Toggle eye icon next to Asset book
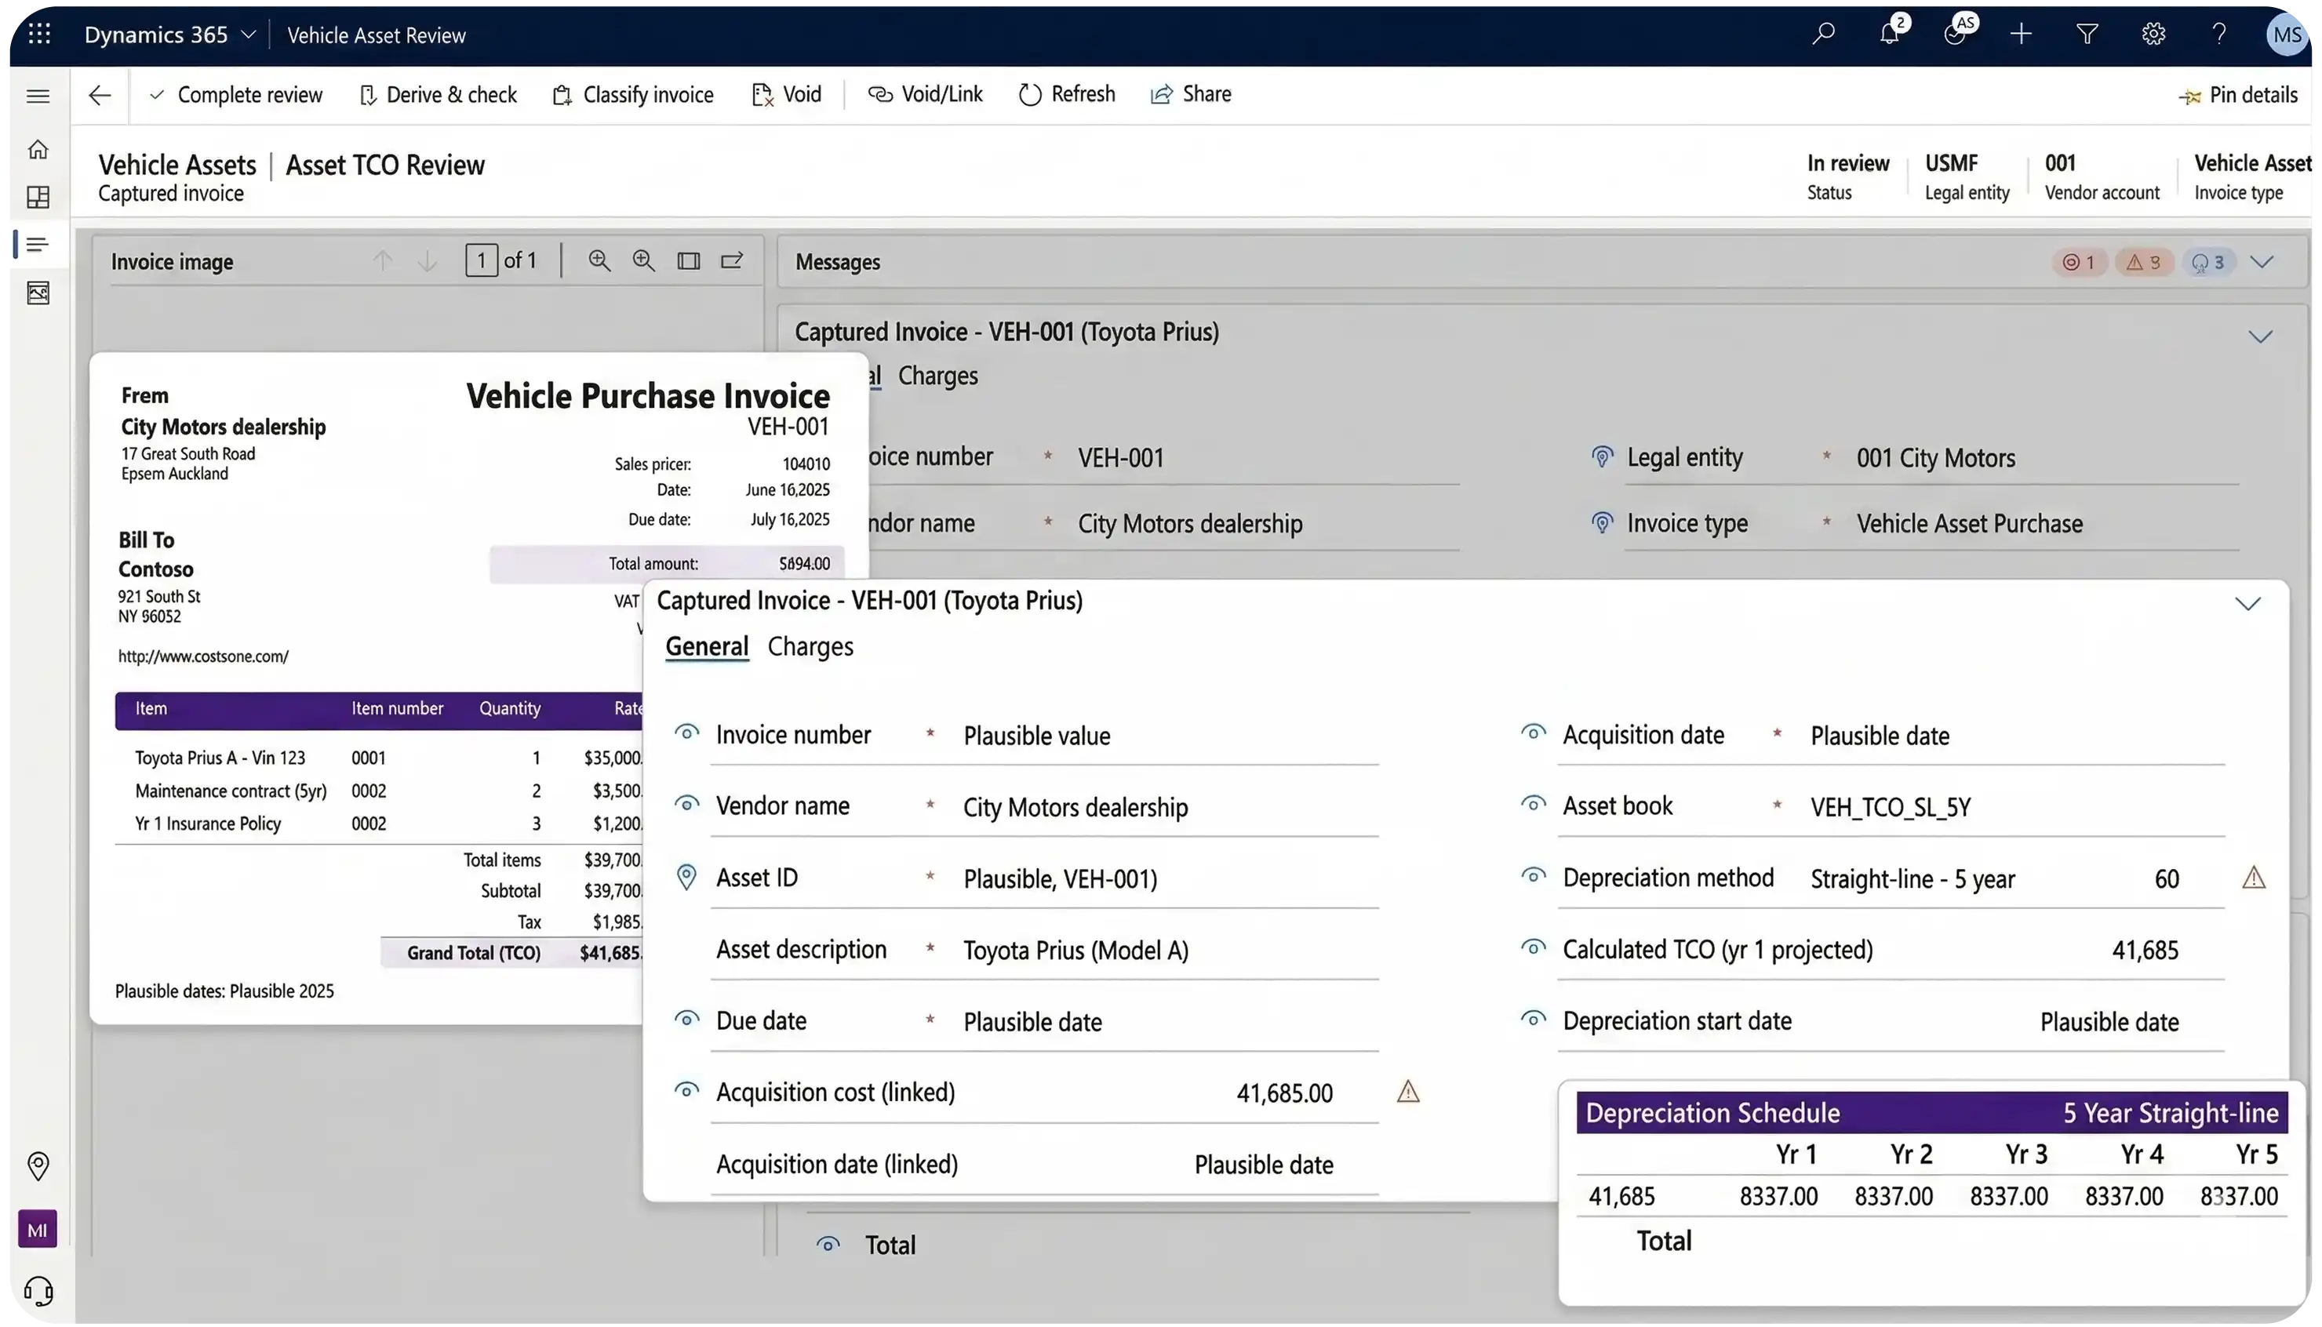This screenshot has height=1327, width=2322. point(1533,805)
